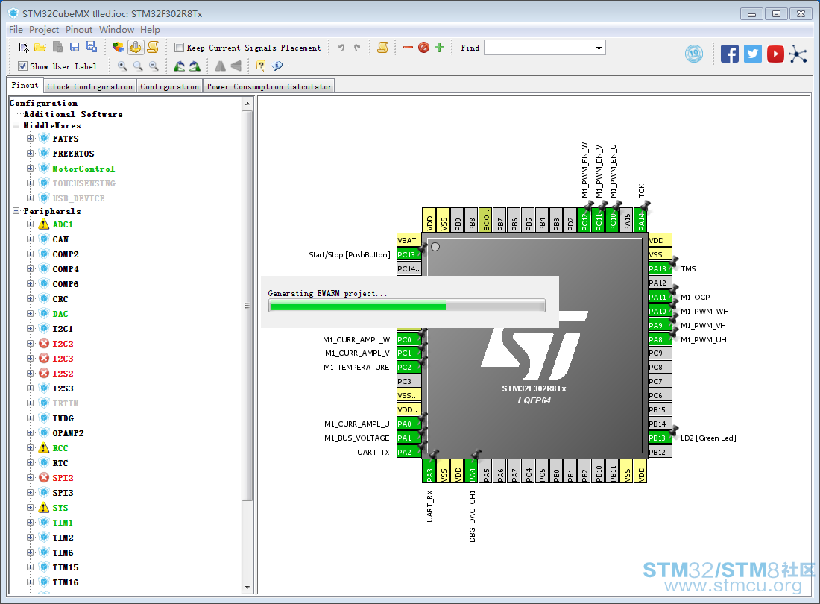Zoom in on the chip view
Viewport: 820px width, 604px height.
coord(122,66)
